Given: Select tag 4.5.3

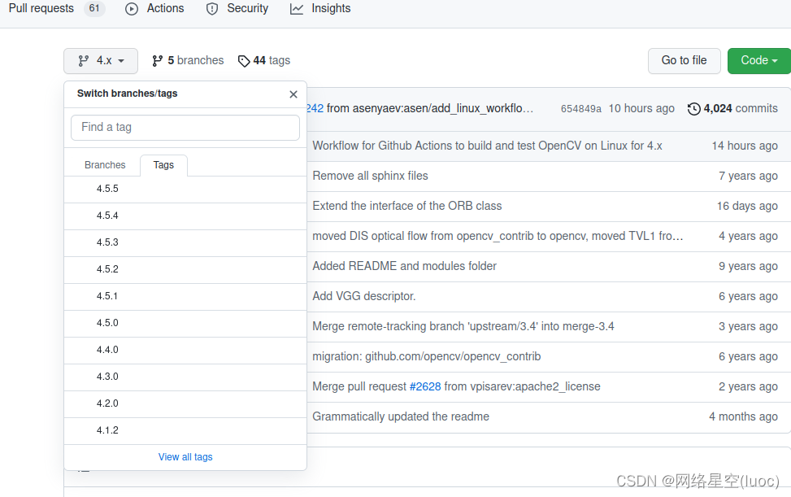Looking at the screenshot, I should tap(185, 242).
